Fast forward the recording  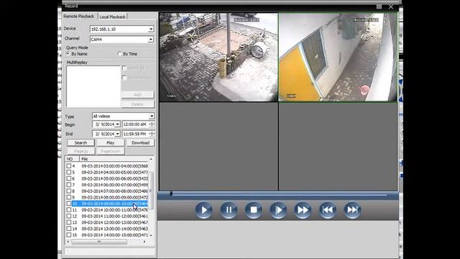pyautogui.click(x=303, y=209)
